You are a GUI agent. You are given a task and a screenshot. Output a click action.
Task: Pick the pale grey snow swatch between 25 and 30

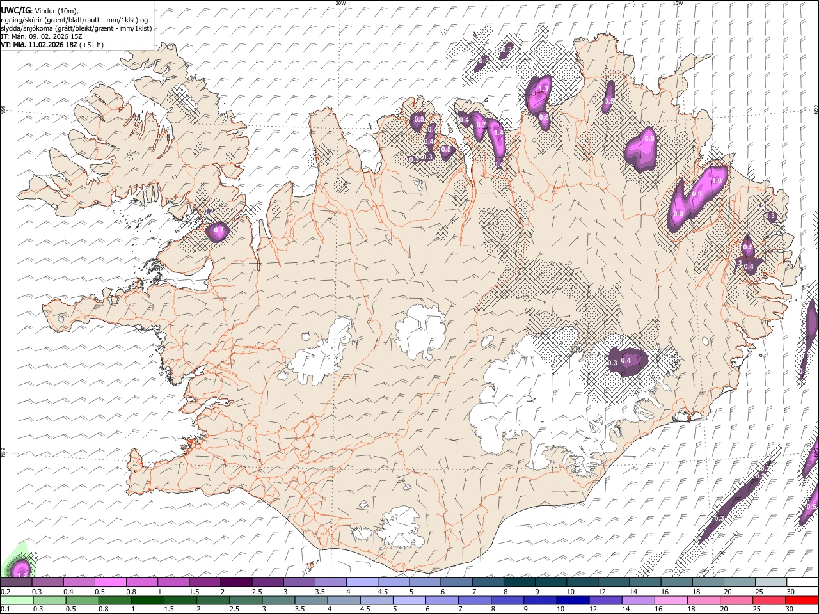pos(770,582)
